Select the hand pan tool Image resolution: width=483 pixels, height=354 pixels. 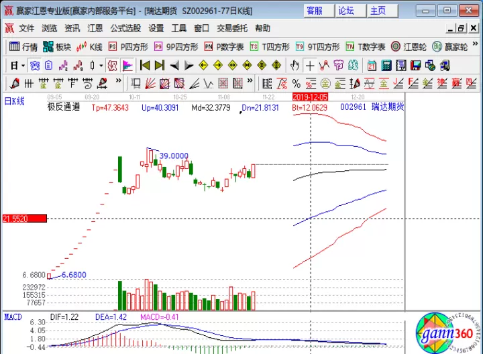click(294, 65)
